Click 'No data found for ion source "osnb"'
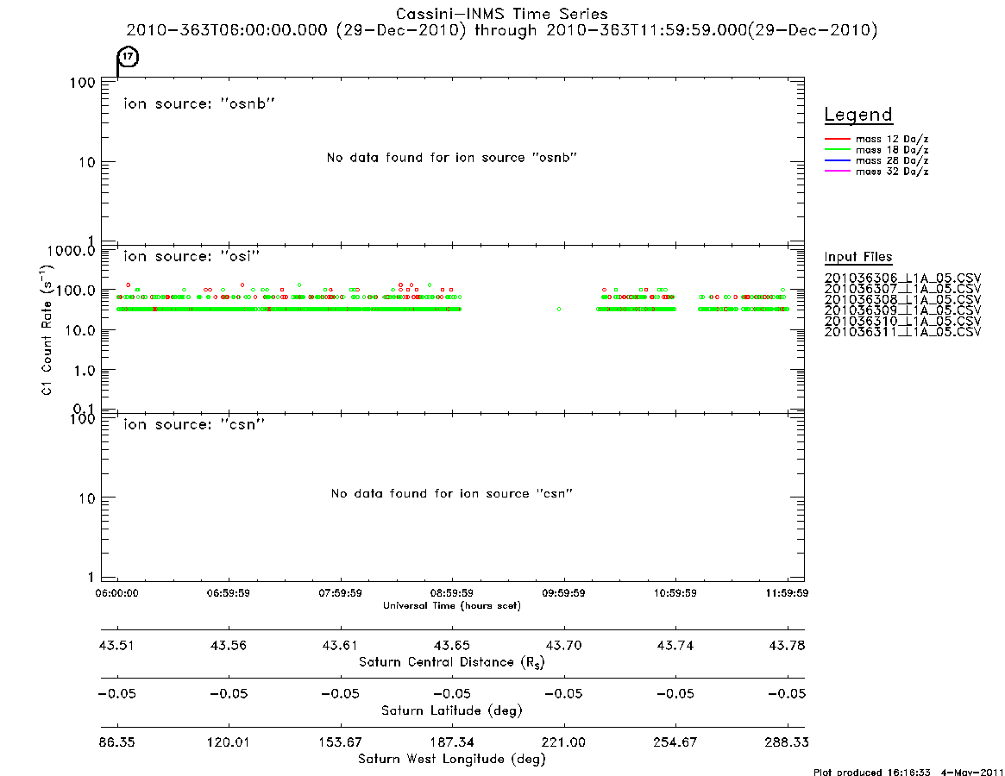This screenshot has width=1005, height=776. point(452,158)
